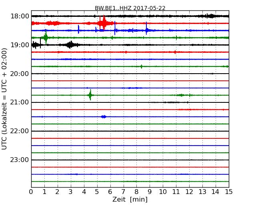
Task: Select the "23:00" time tick label
Action: (20, 160)
